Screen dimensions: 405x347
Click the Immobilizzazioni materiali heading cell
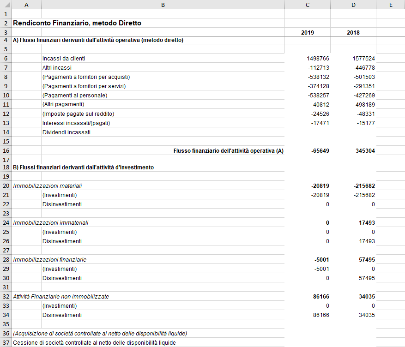click(48, 186)
